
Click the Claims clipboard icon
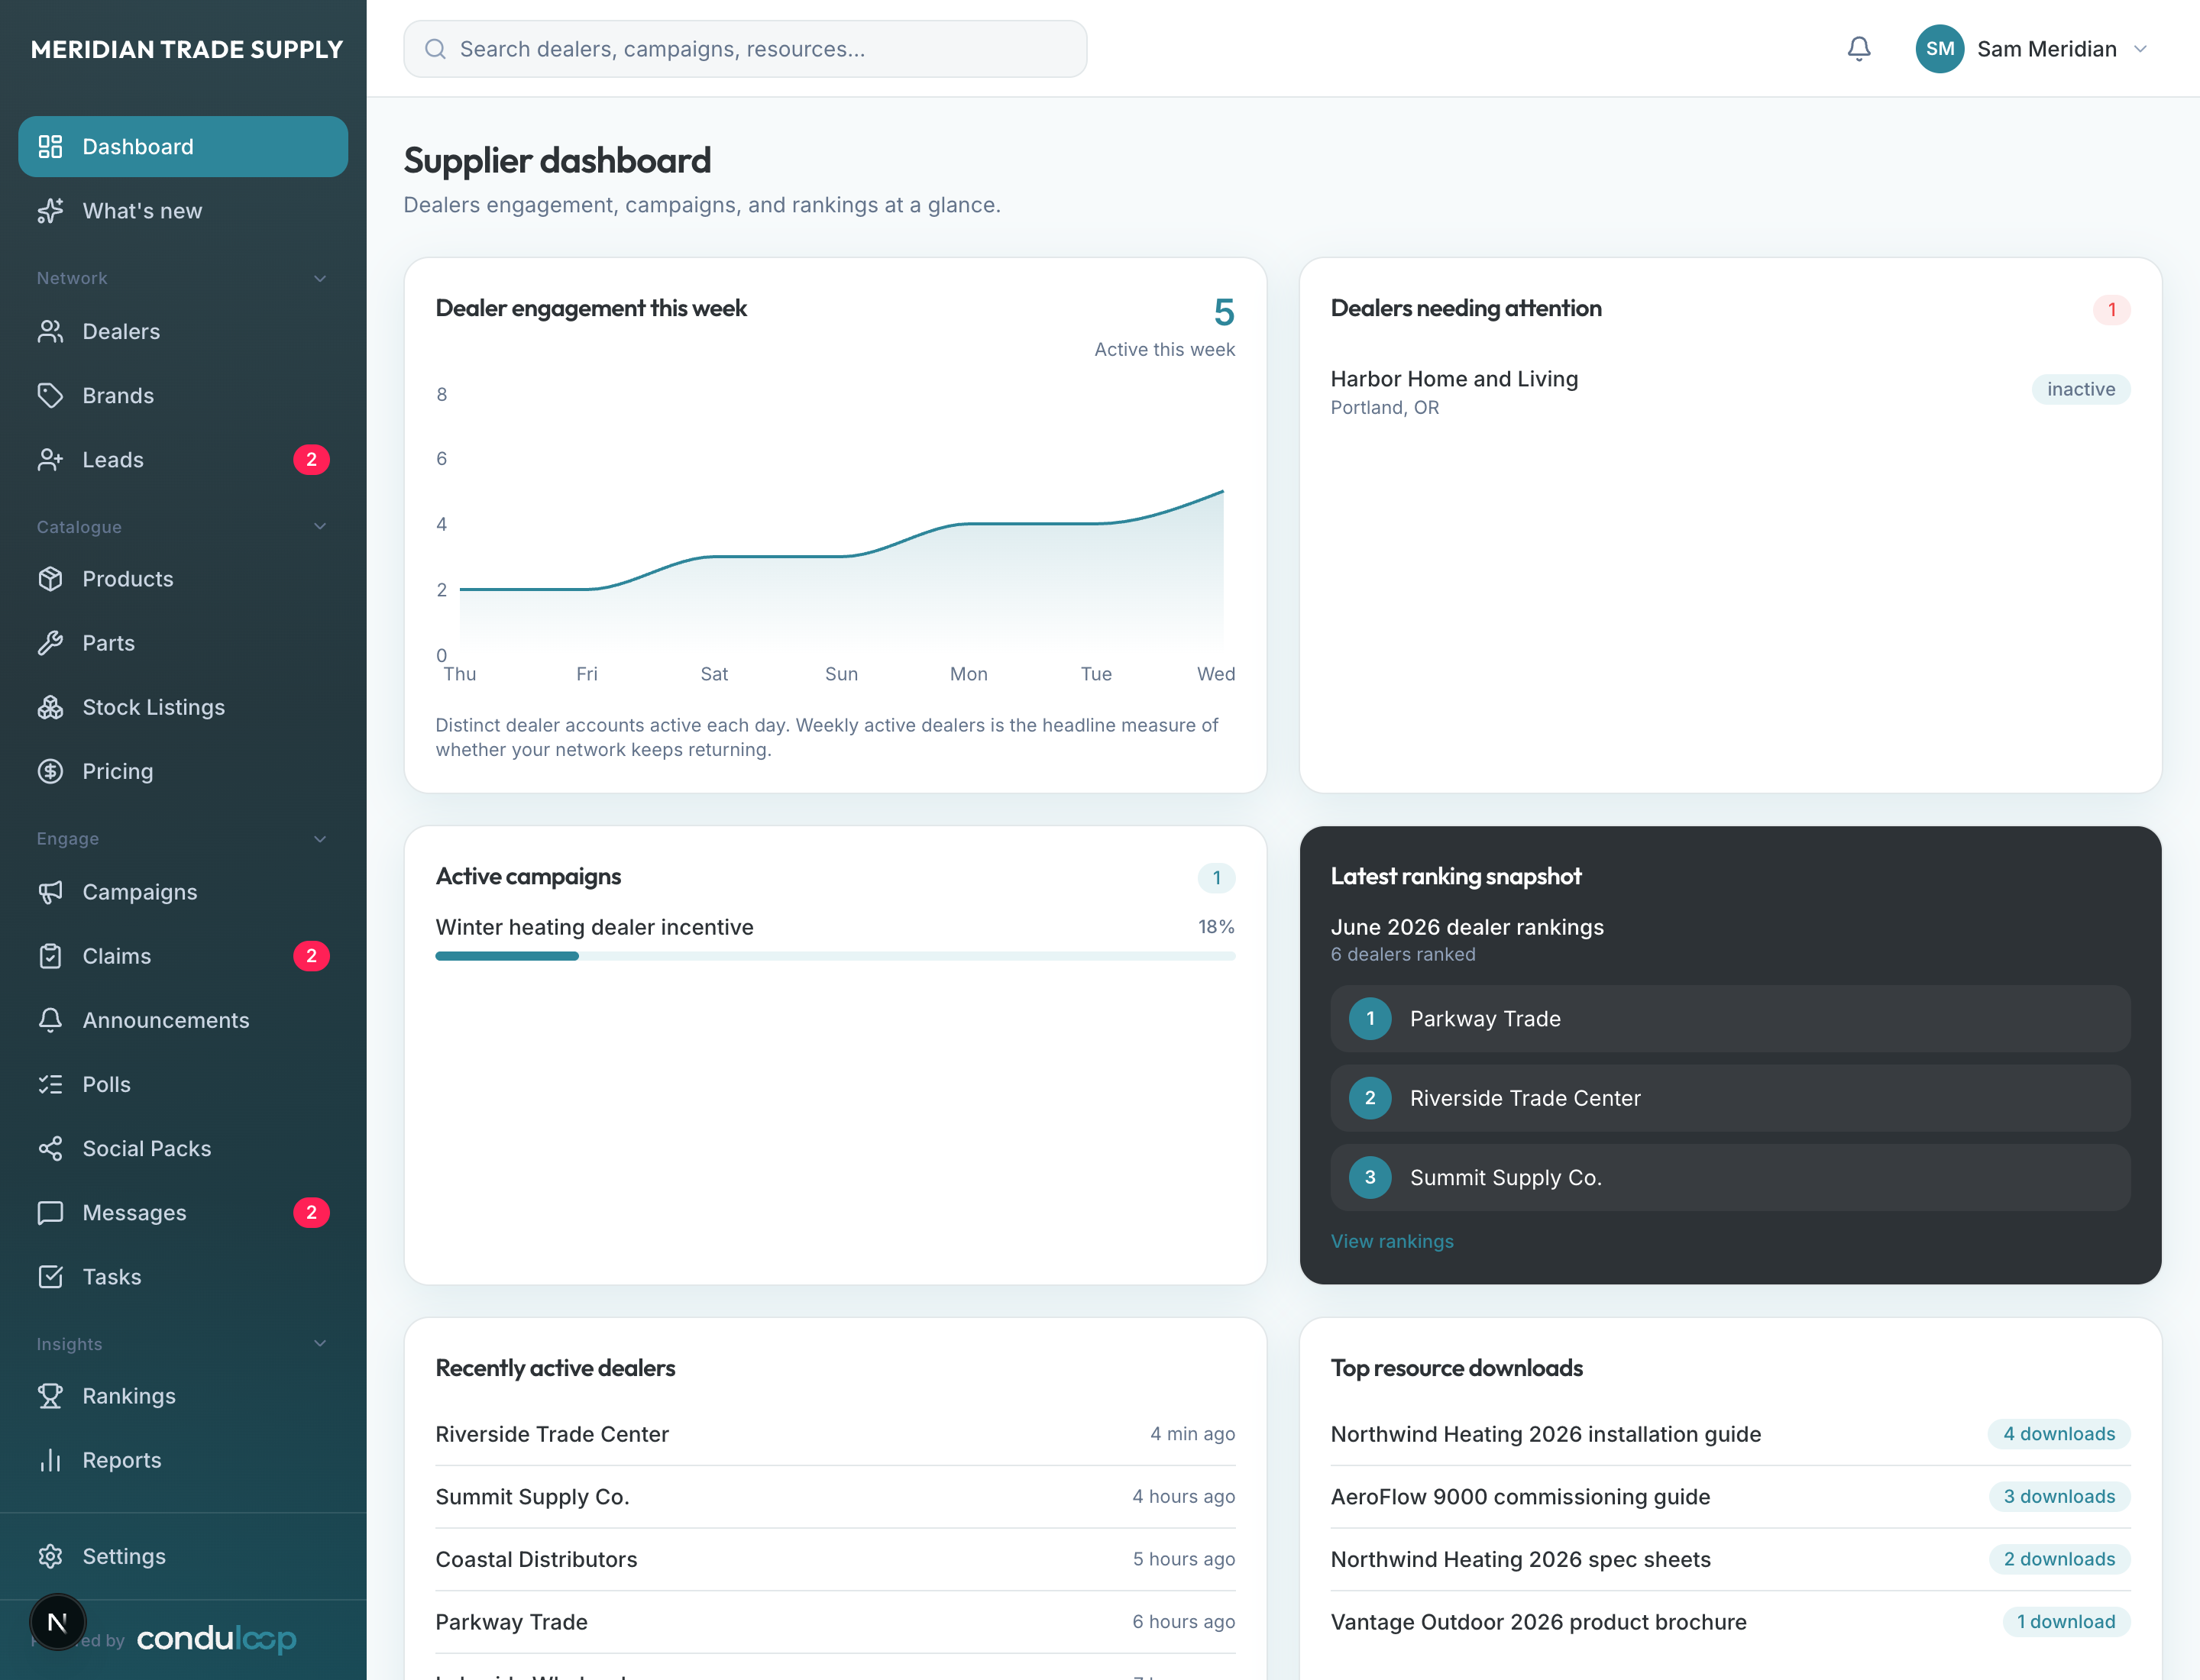click(x=50, y=956)
